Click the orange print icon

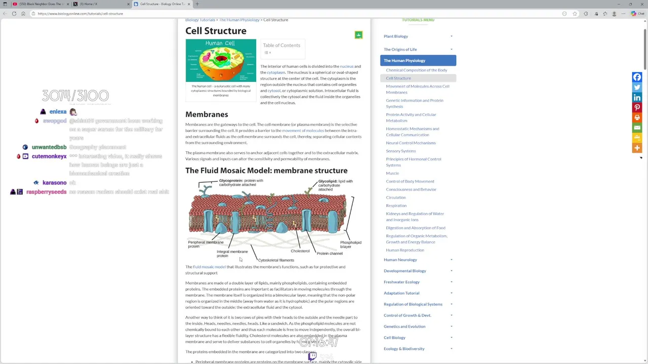click(x=637, y=118)
